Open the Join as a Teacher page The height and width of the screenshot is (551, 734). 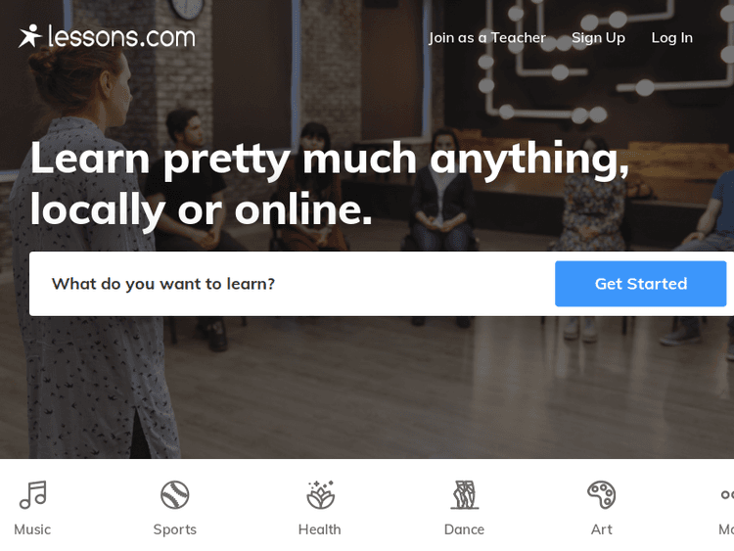coord(487,37)
